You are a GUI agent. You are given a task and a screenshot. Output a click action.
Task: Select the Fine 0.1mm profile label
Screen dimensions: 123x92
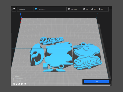pos(74,9)
